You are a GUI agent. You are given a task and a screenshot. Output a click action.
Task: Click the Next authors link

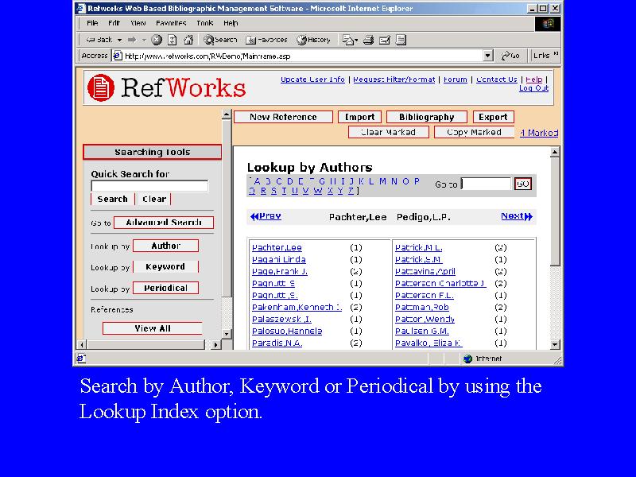point(517,216)
